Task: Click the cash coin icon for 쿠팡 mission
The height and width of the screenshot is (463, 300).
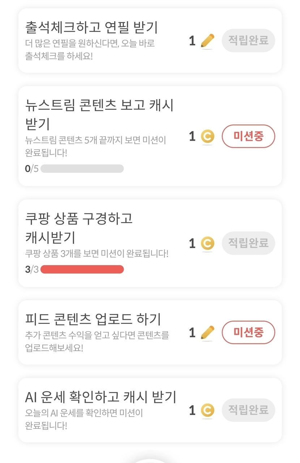Action: tap(207, 243)
